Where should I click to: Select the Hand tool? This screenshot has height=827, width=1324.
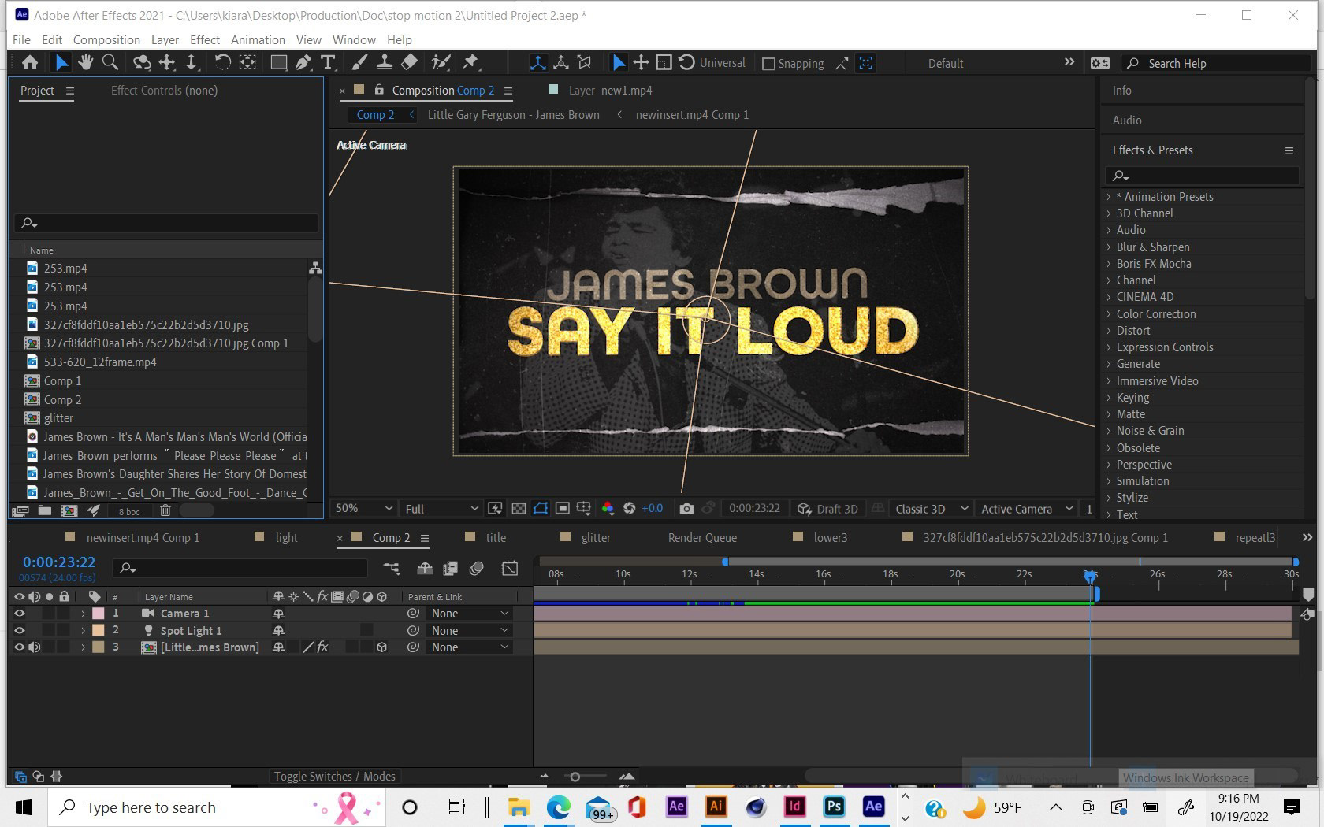tap(85, 63)
